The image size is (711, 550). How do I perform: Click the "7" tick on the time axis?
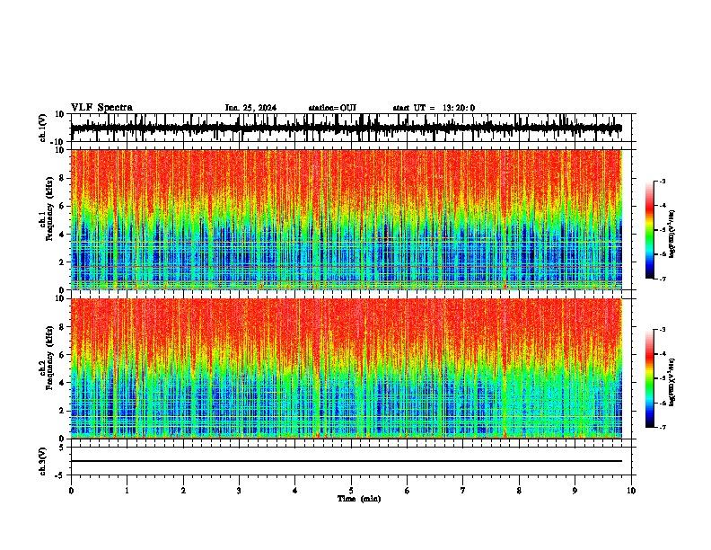[463, 491]
